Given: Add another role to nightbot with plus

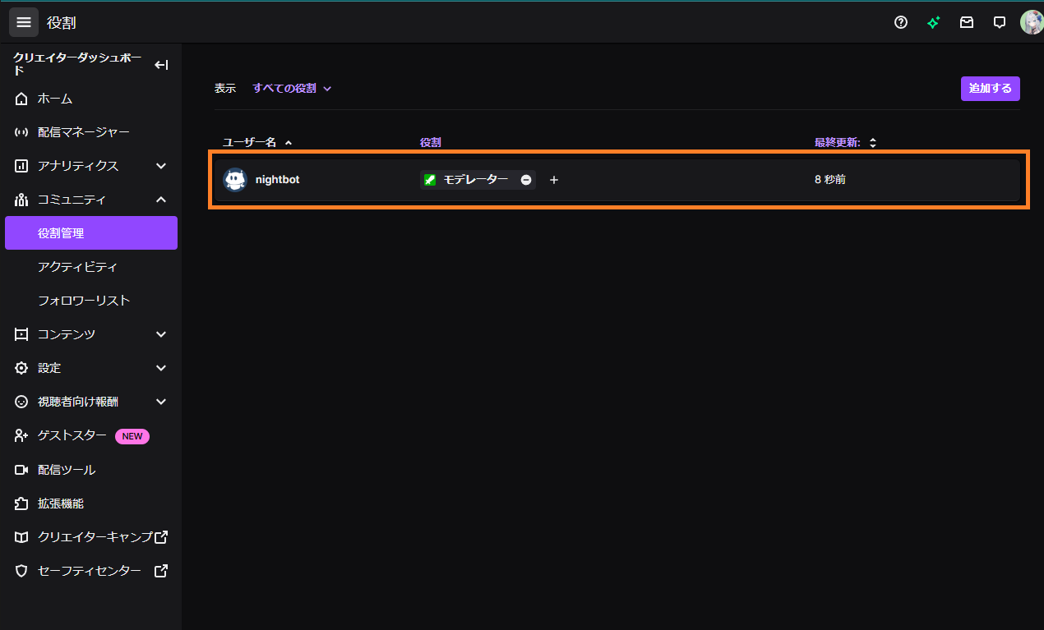Looking at the screenshot, I should [x=554, y=180].
